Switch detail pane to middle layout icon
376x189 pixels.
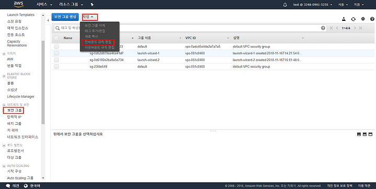pyautogui.click(x=365, y=134)
